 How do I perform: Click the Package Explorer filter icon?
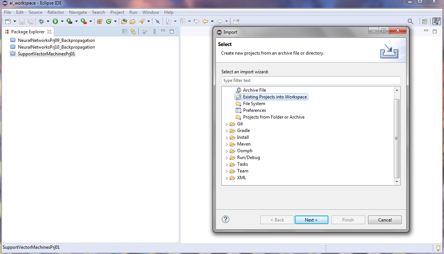point(145,32)
